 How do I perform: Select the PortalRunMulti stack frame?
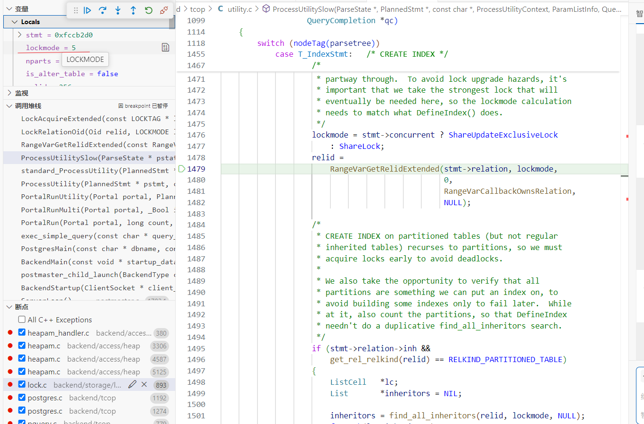pyautogui.click(x=95, y=210)
